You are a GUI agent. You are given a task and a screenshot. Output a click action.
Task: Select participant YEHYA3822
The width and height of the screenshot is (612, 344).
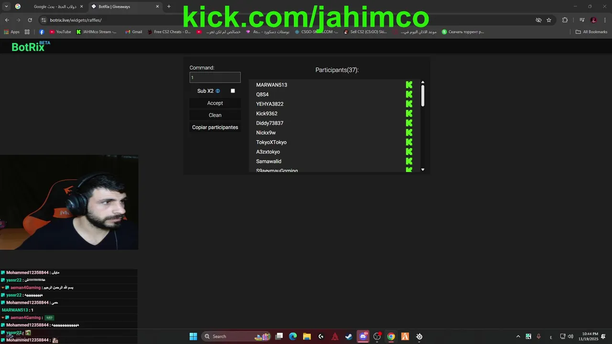click(x=270, y=104)
